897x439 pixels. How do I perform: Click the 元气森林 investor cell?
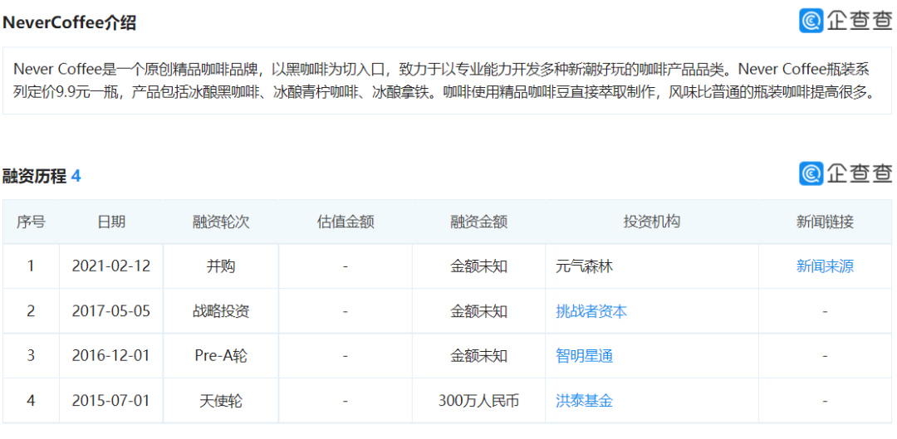[584, 266]
